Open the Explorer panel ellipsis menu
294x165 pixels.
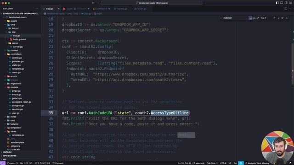[37, 9]
